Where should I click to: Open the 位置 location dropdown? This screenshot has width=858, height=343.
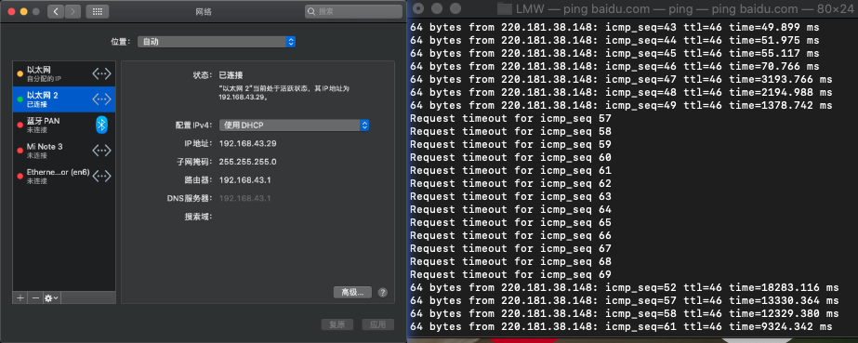217,42
